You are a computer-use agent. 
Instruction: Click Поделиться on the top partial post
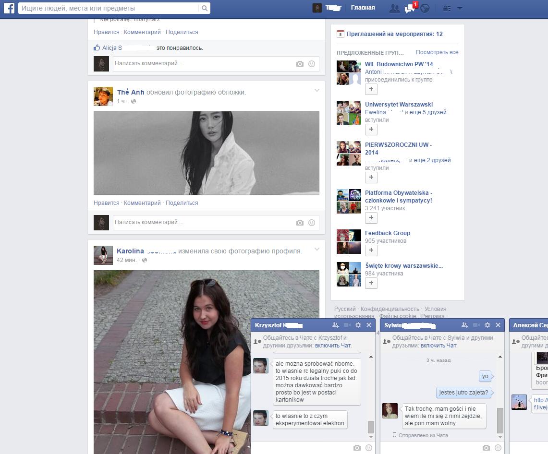182,32
